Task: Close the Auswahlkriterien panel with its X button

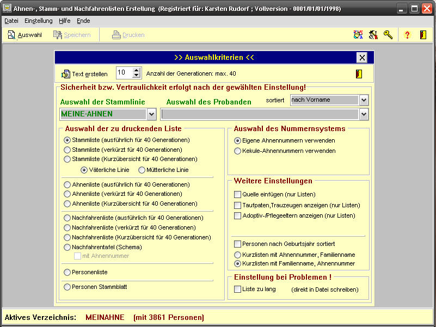Action: (x=362, y=58)
